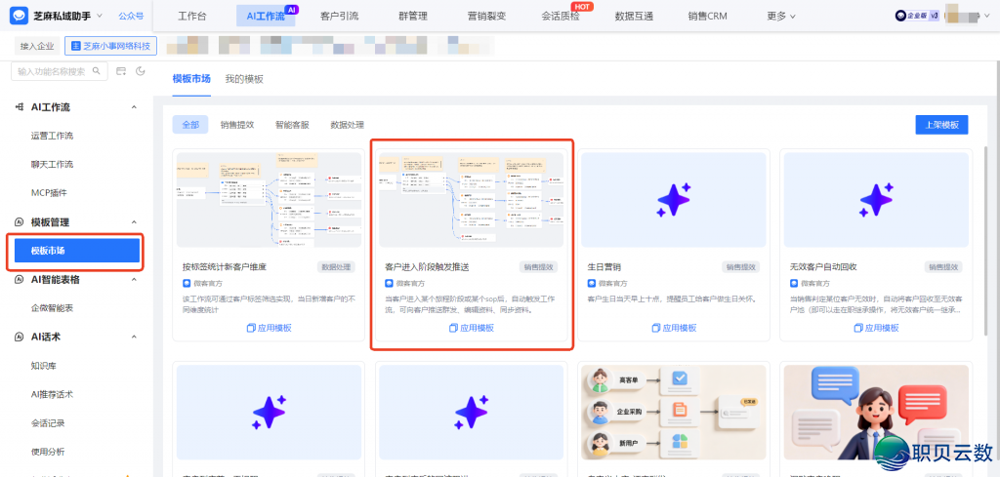Screen dimensions: 1000x477
Task: Click the 芝麻私域助手 logo icon
Action: coord(21,16)
